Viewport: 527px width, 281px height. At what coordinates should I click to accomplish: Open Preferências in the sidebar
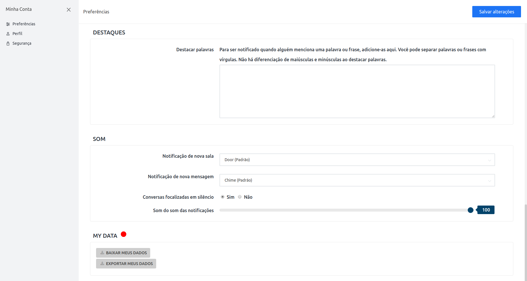pyautogui.click(x=24, y=24)
